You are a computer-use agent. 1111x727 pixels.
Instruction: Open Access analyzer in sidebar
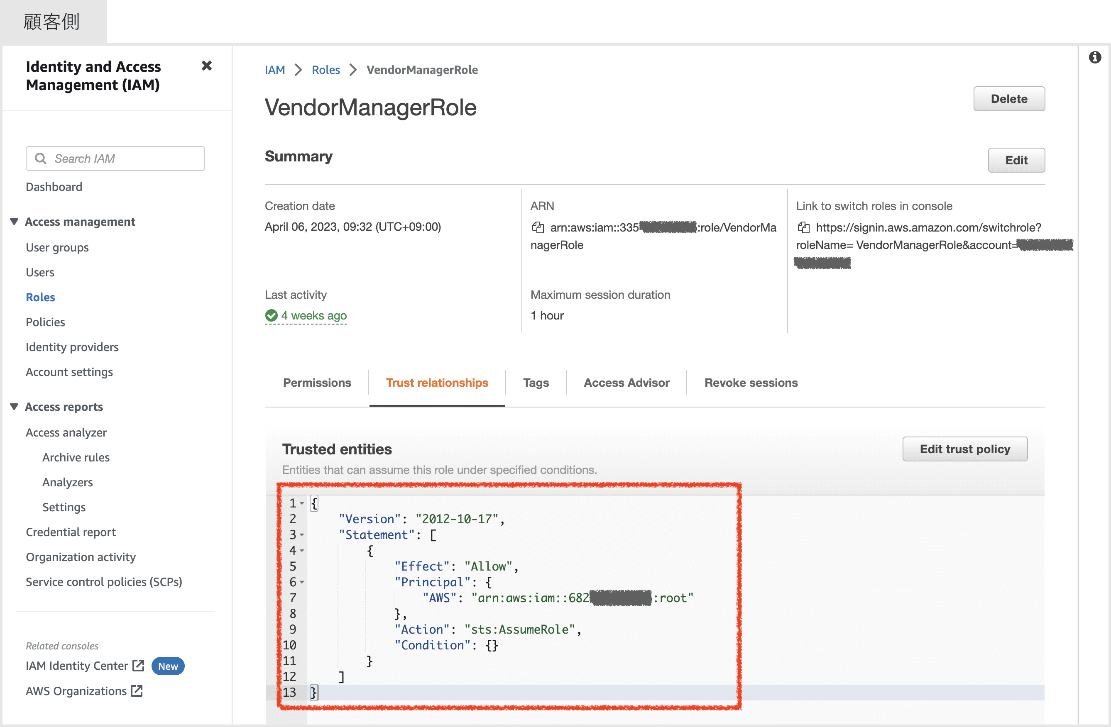pos(66,432)
